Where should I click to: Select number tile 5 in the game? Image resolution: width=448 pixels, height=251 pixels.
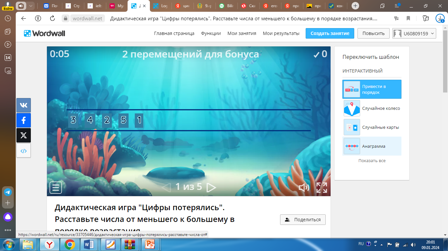pyautogui.click(x=123, y=120)
